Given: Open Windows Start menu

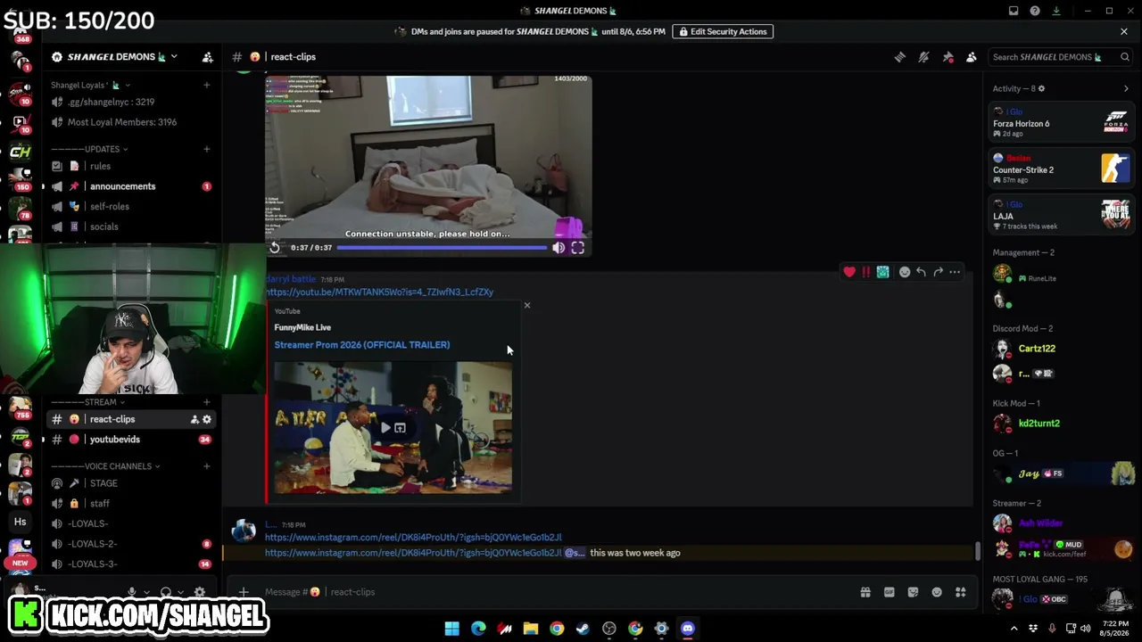Looking at the screenshot, I should coord(452,629).
